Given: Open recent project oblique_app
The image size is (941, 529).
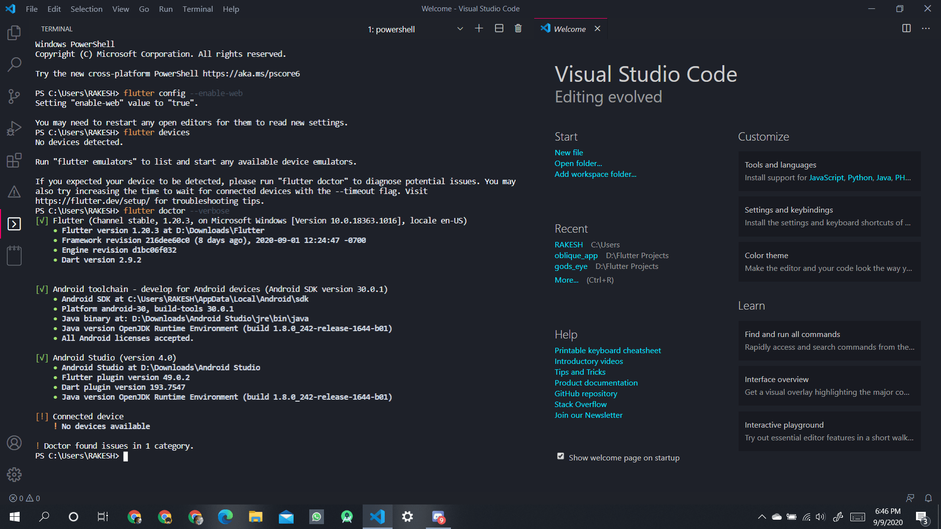Looking at the screenshot, I should point(576,256).
